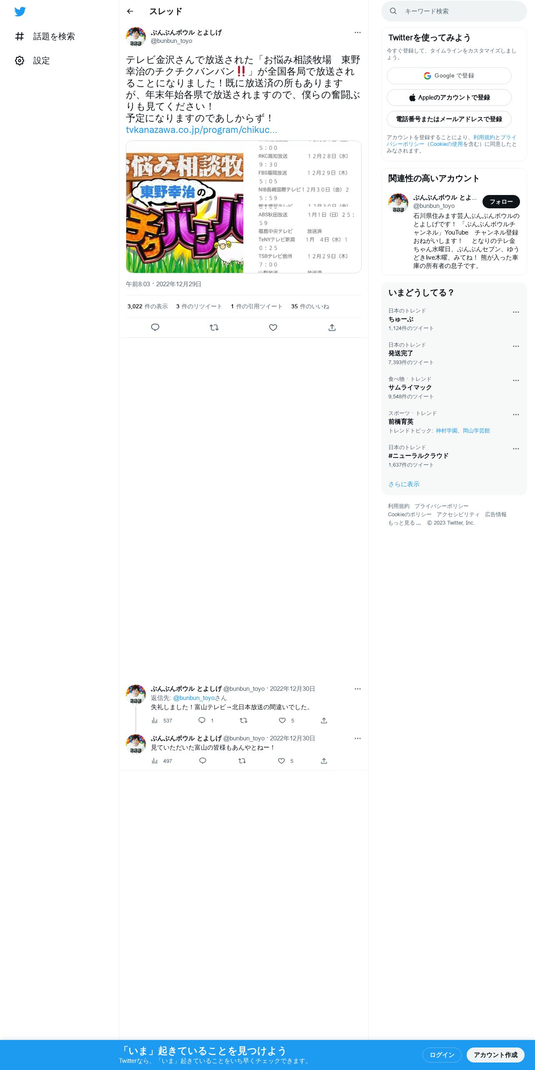
Task: Go back using the arrow beside スレッド
Action: coord(130,11)
